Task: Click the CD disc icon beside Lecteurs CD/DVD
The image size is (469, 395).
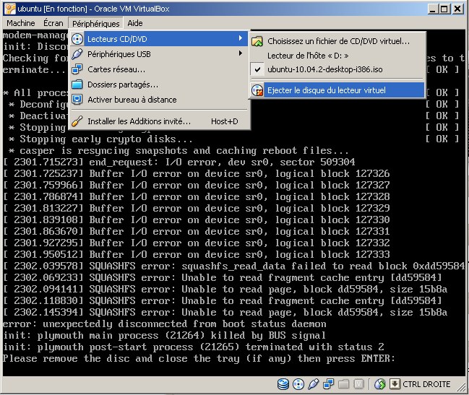Action: click(x=77, y=39)
